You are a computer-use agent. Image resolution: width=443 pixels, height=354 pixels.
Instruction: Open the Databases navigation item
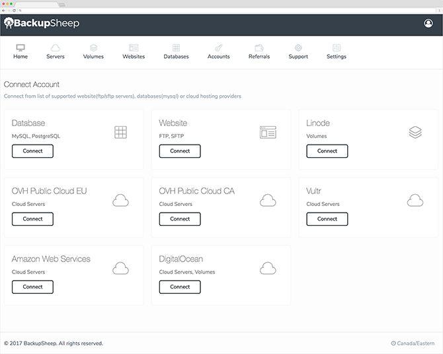176,52
